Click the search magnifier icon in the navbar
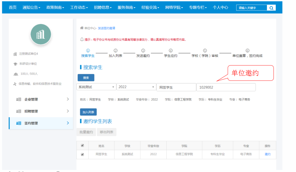This screenshot has height=172, width=296. [271, 8]
